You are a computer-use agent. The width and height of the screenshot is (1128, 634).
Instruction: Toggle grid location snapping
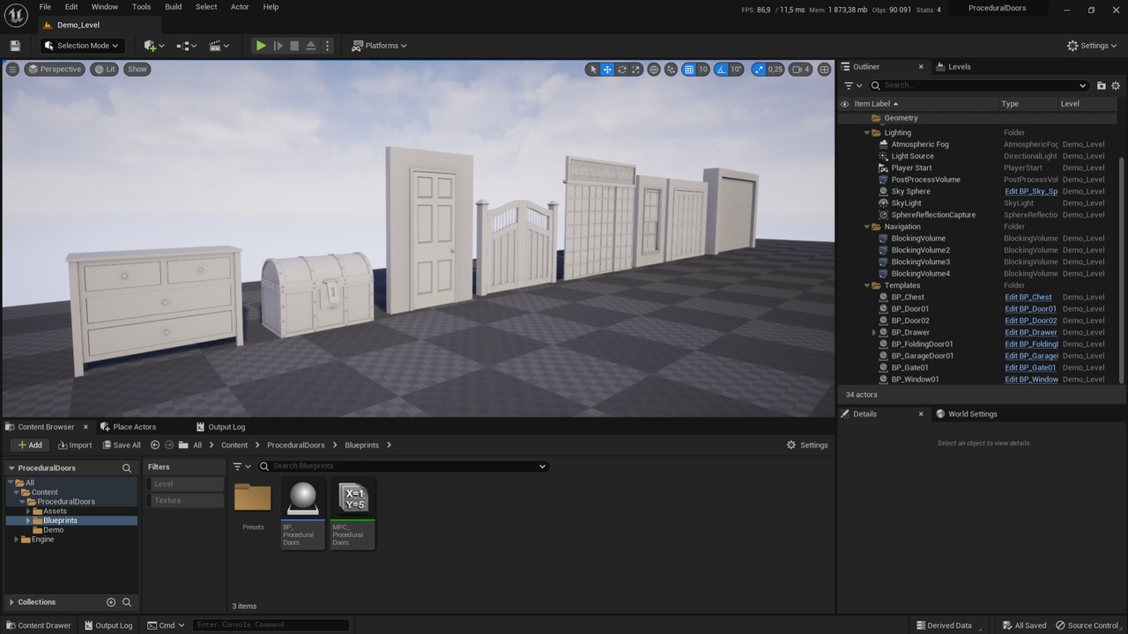click(689, 70)
